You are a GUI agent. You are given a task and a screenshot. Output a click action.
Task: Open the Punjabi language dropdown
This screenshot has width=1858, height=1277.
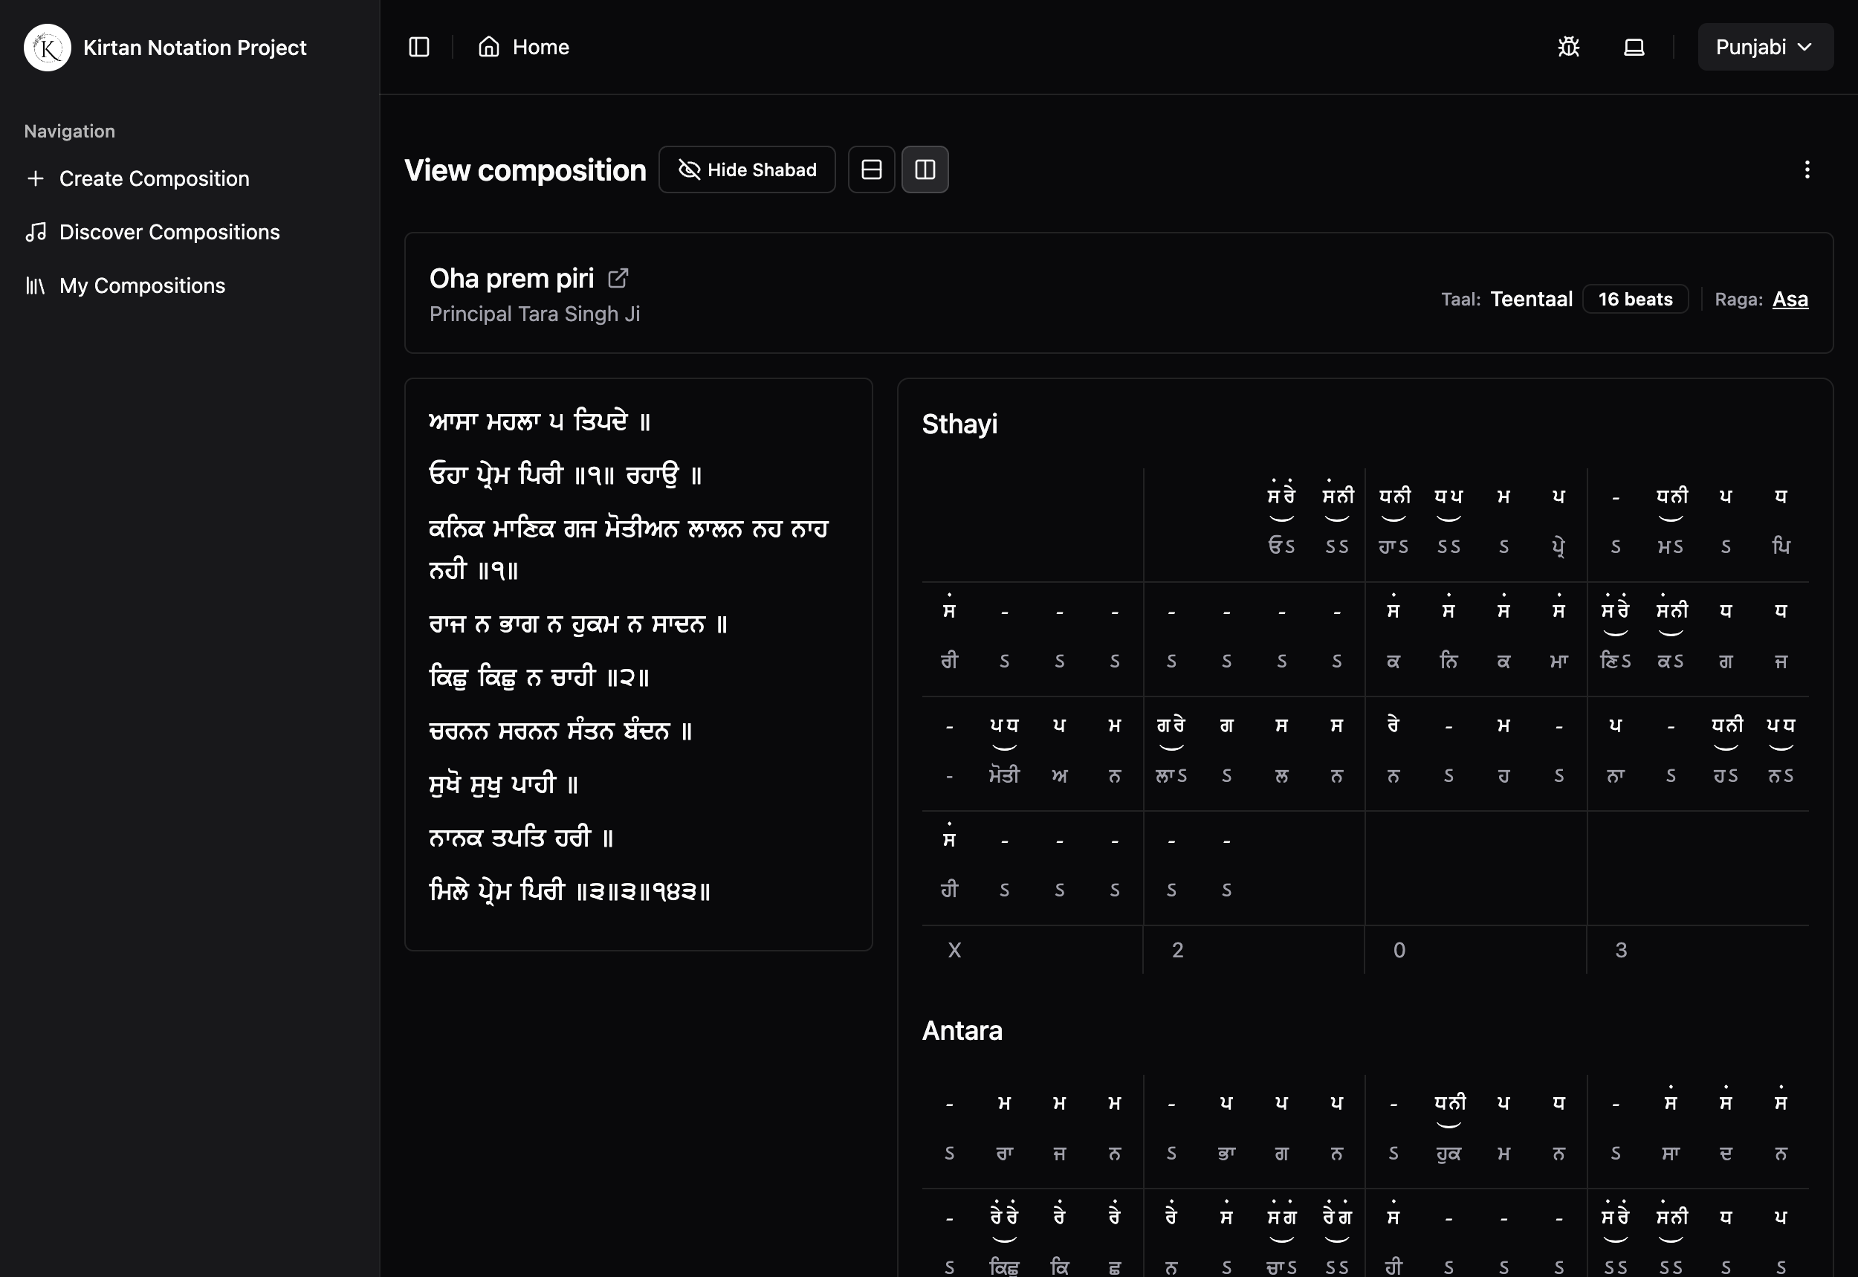coord(1764,48)
